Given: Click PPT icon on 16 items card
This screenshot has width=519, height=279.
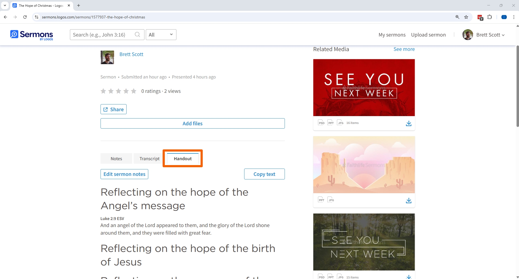Looking at the screenshot, I should coord(331,123).
